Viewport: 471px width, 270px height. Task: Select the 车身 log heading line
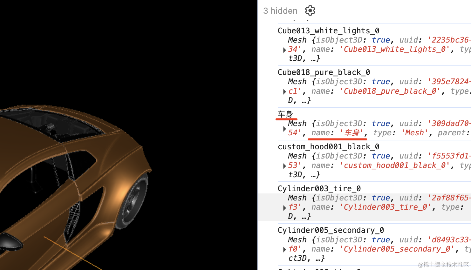285,114
